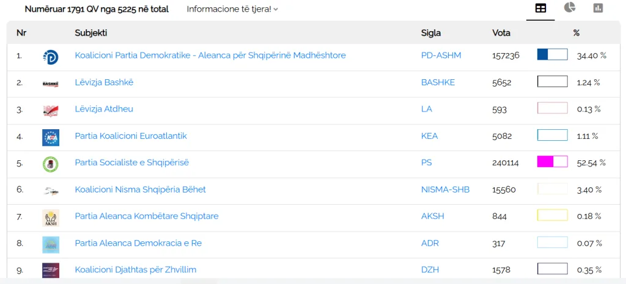Switch to the table view icon
This screenshot has width=626, height=284.
click(540, 9)
